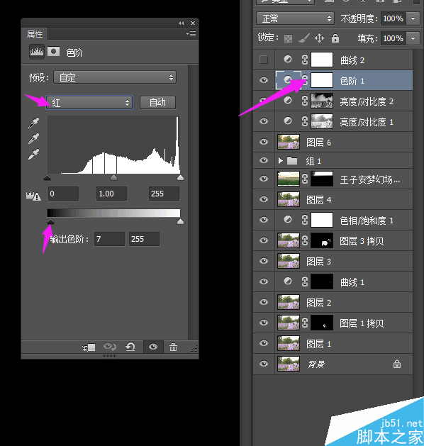Collapse the Properties panel with double arrows
The width and height of the screenshot is (424, 446).
pos(181,23)
